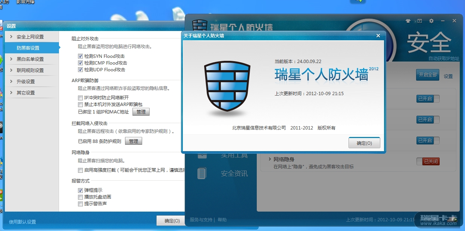The width and height of the screenshot is (465, 231).
Task: Click 已启用 88 条防护规则 text
Action: [100, 141]
